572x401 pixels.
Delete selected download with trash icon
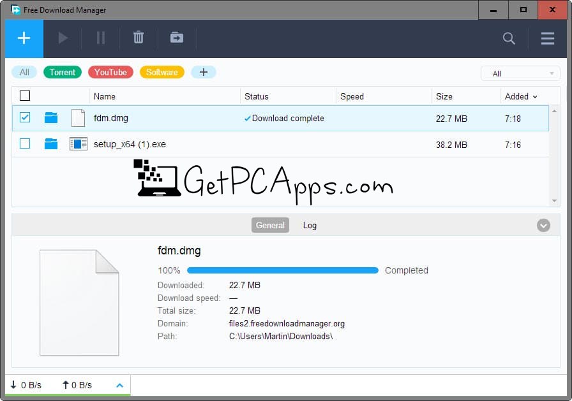139,38
